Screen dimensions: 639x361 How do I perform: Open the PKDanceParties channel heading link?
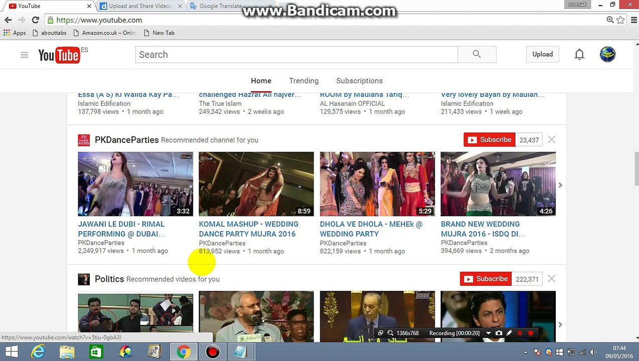pyautogui.click(x=126, y=140)
